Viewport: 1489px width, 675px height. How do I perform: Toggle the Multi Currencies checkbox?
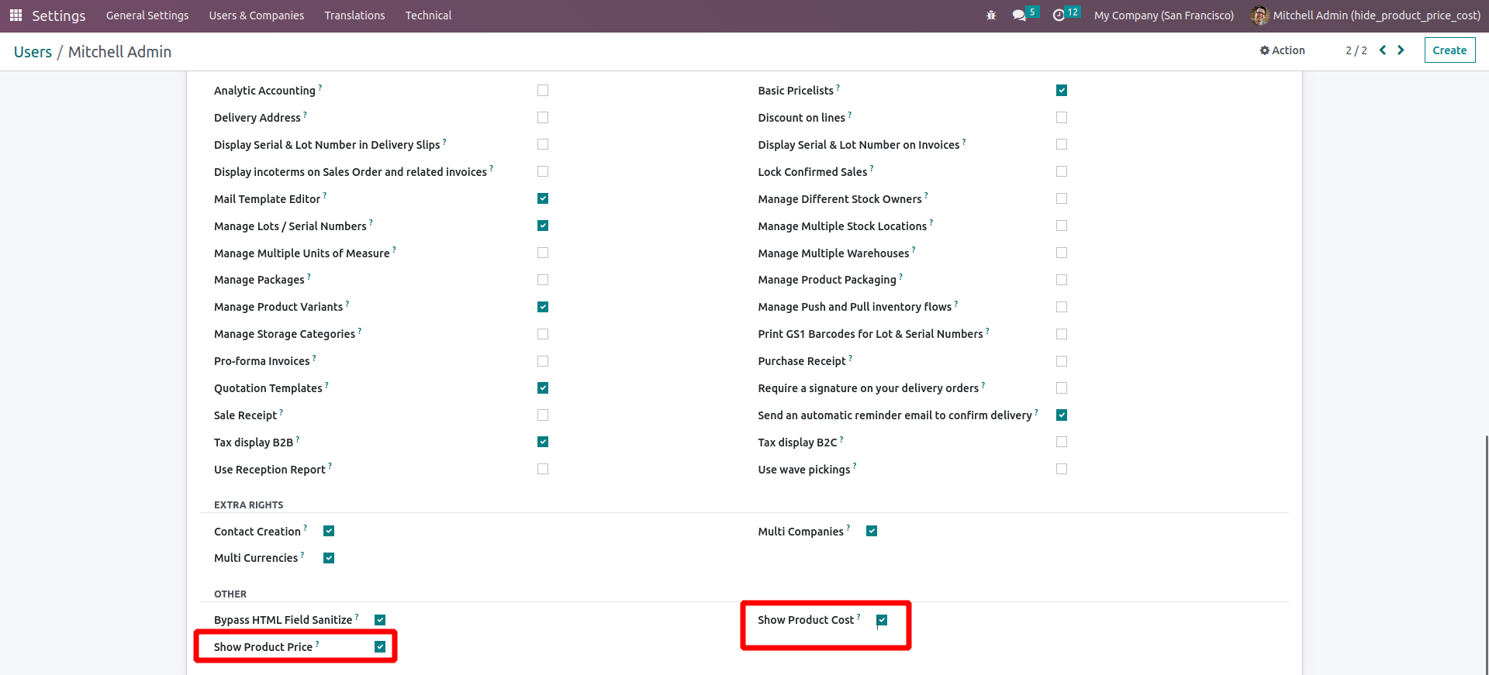tap(329, 558)
